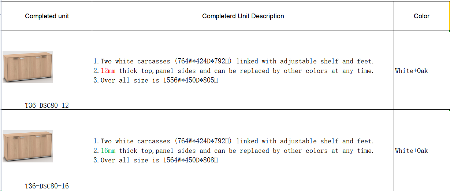Click the thick top, panel sides line in row two

pyautogui.click(x=234, y=151)
